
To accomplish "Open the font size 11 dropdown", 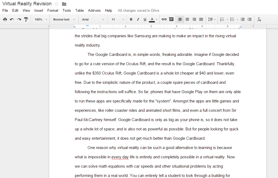I will coord(118,19).
